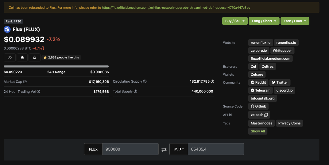329x165 pixels.
Task: Open the Zel explorer
Action: (x=253, y=66)
